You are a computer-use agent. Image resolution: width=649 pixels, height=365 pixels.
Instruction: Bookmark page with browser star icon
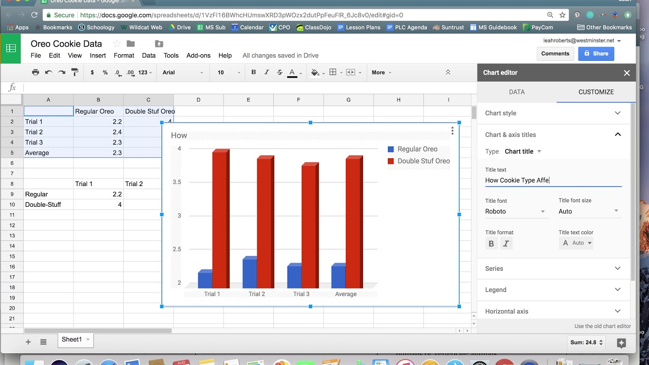[x=563, y=15]
